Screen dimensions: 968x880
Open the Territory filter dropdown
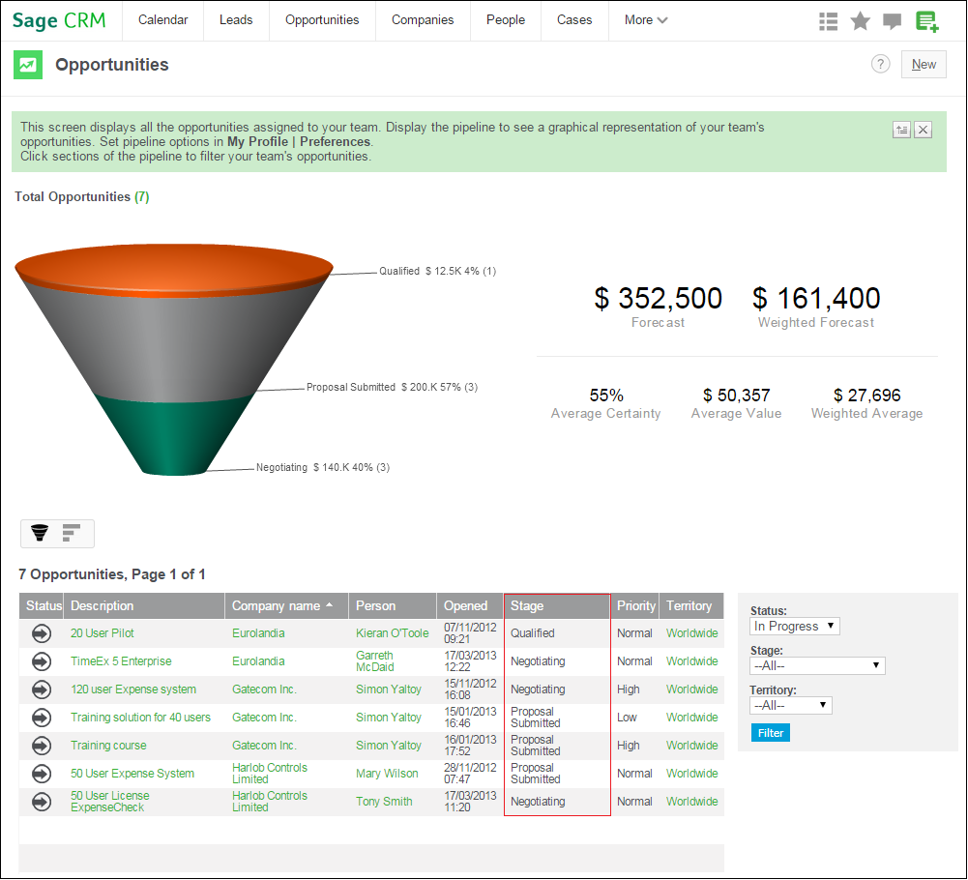(791, 705)
